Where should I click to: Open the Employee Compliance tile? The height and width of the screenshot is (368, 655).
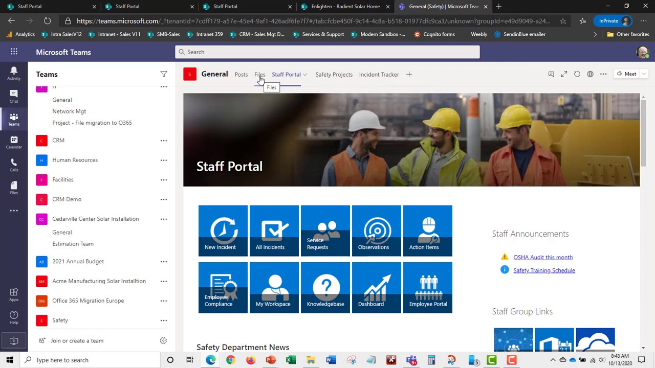(x=223, y=287)
